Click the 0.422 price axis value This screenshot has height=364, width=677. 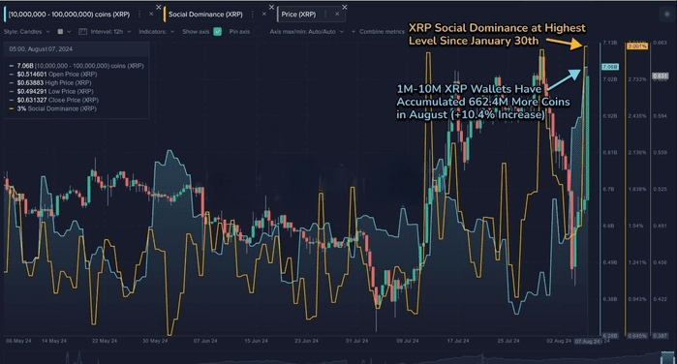[x=661, y=299]
